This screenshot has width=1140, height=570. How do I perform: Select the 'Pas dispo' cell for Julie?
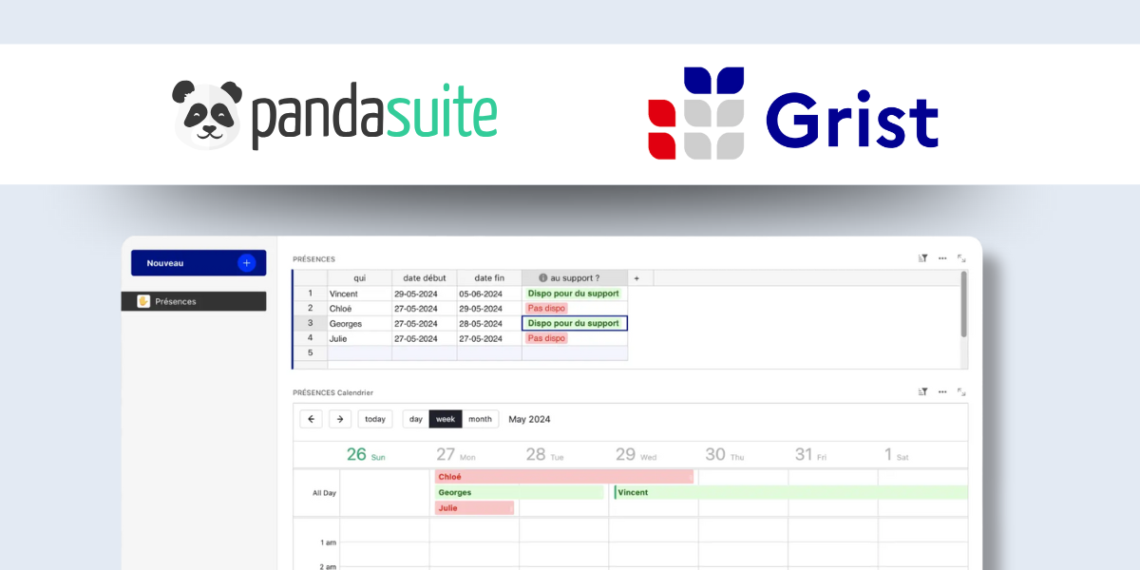[546, 337]
